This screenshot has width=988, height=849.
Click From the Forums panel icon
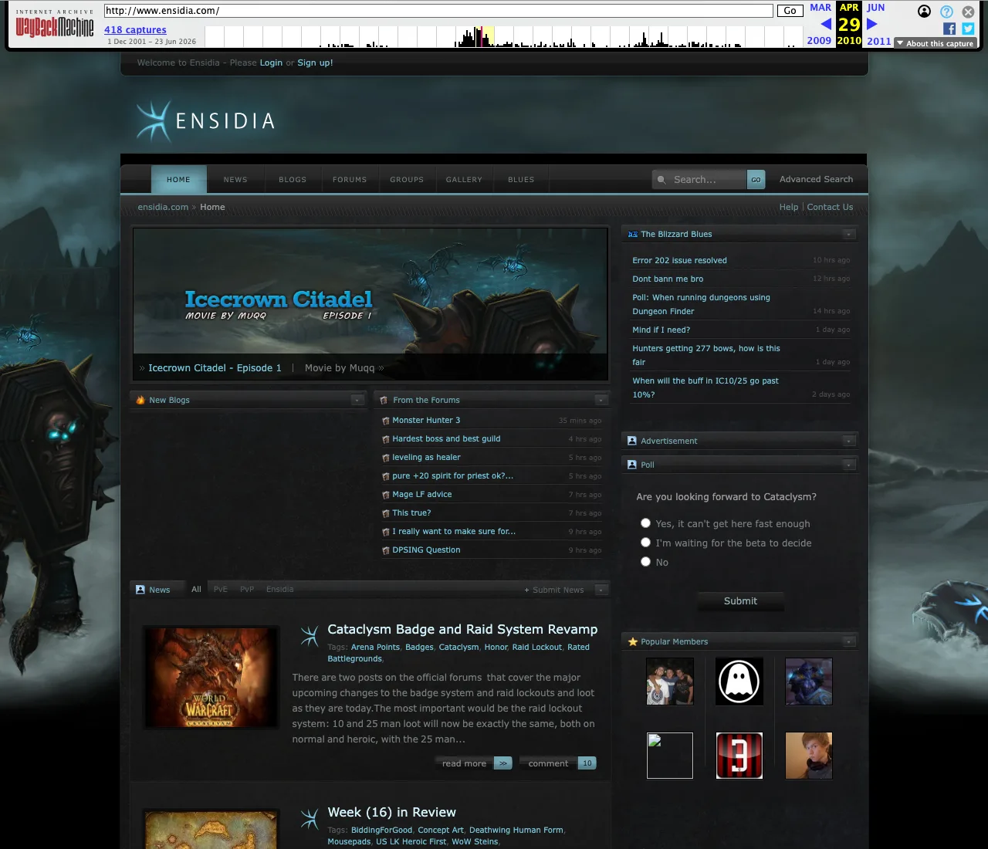click(x=384, y=400)
